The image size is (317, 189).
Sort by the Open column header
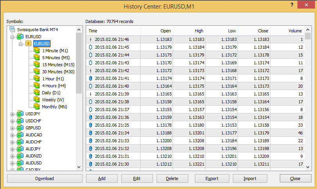point(157,31)
